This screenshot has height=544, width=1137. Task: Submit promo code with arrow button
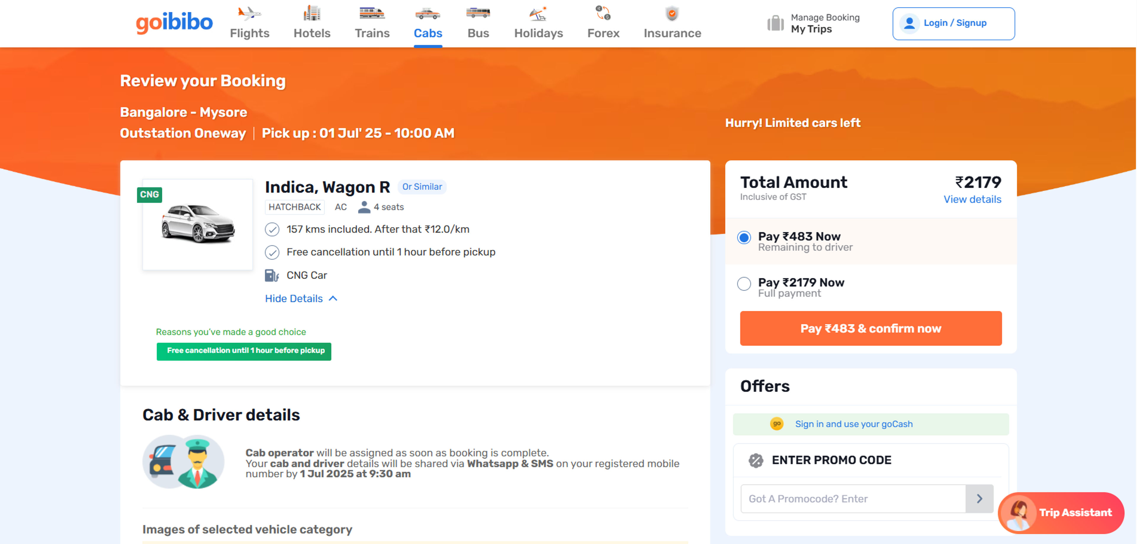979,499
